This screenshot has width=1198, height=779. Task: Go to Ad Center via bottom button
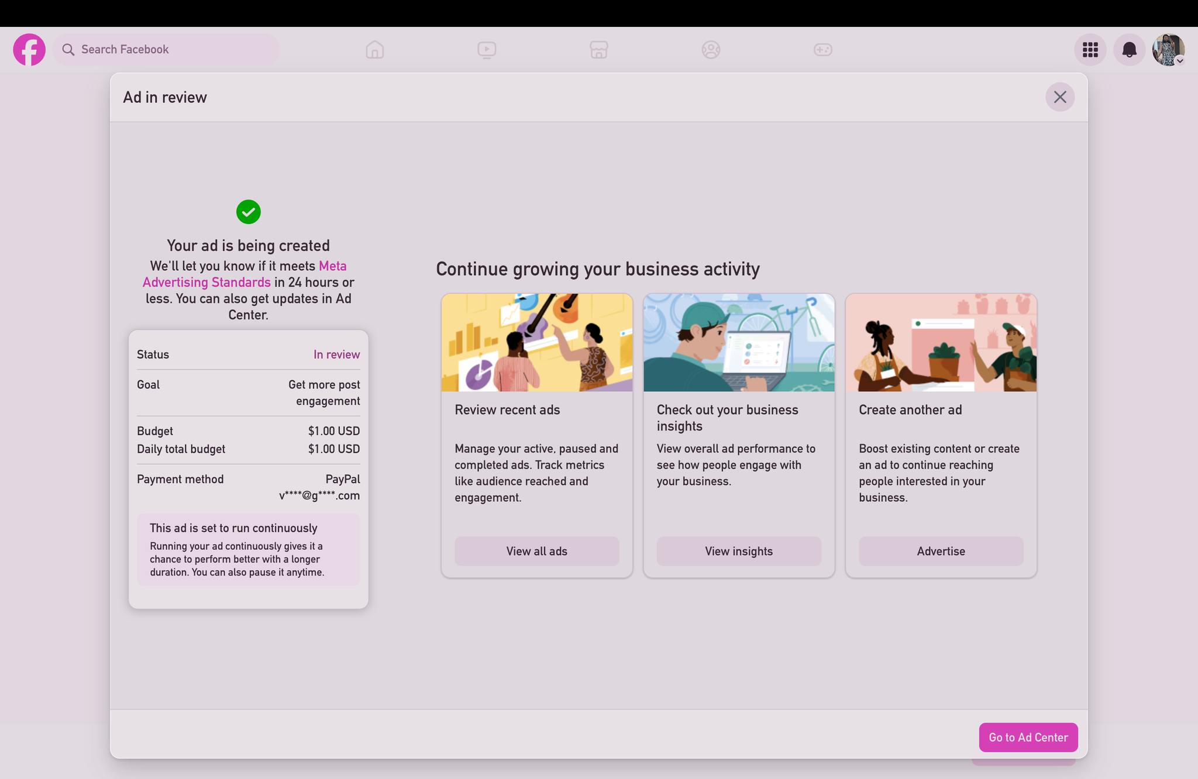coord(1028,737)
